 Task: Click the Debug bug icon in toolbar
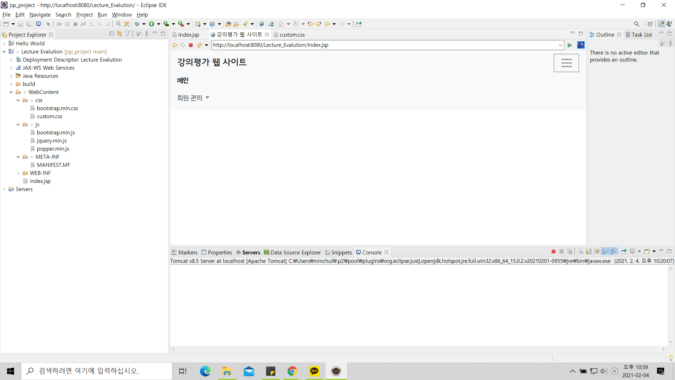tap(137, 24)
